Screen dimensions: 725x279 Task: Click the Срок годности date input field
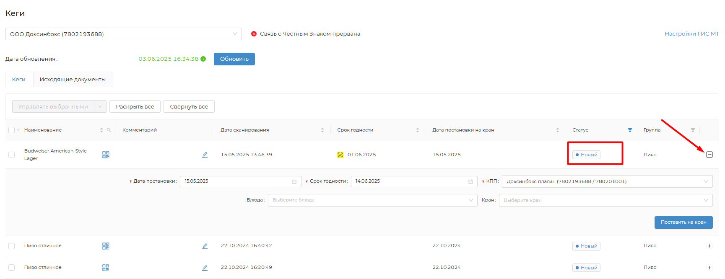(409, 181)
